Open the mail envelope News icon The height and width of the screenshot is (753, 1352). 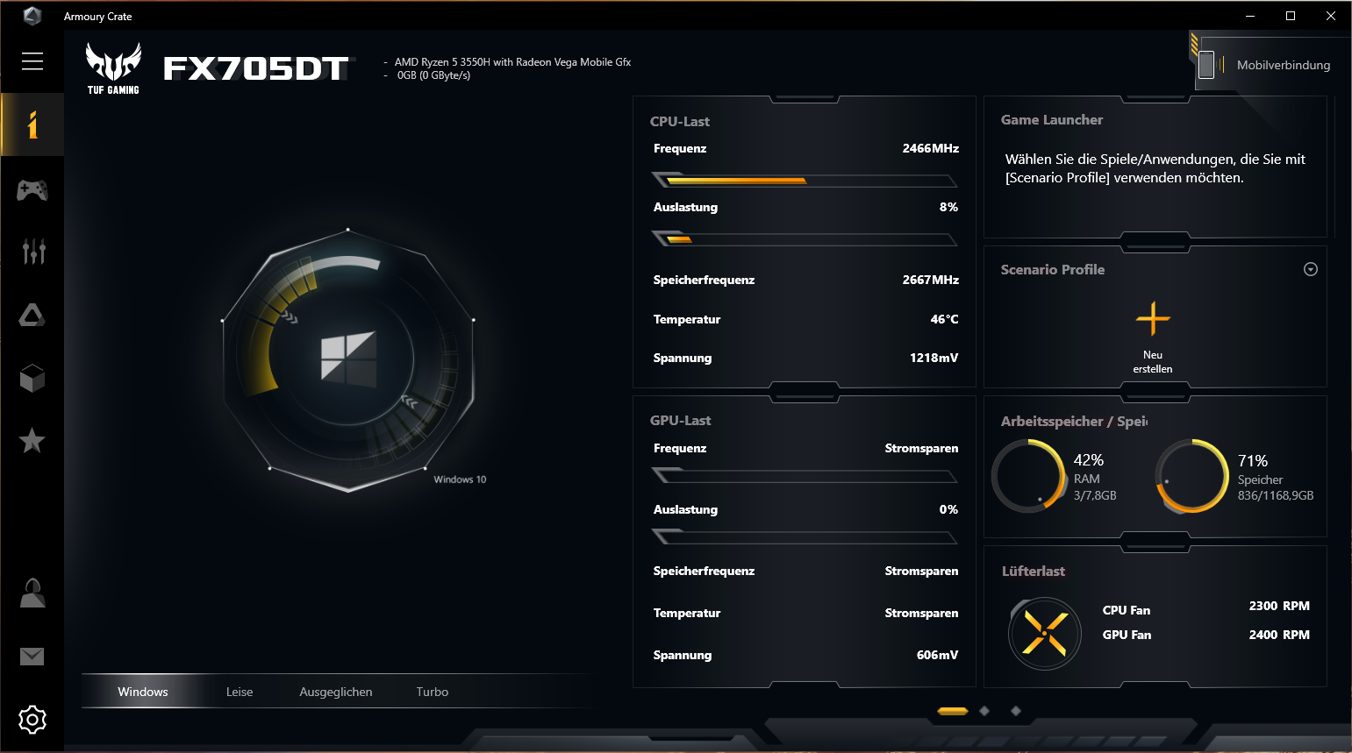click(32, 657)
